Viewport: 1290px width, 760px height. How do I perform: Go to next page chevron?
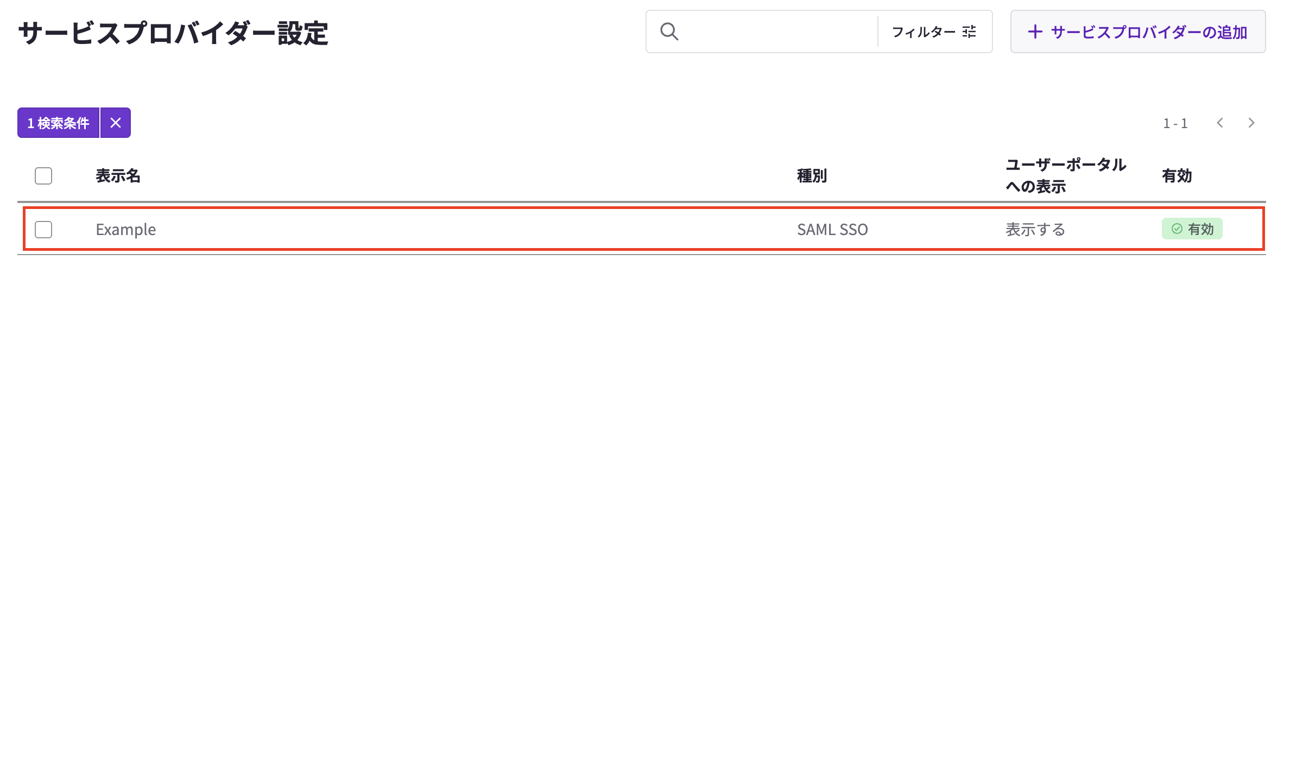[x=1251, y=123]
